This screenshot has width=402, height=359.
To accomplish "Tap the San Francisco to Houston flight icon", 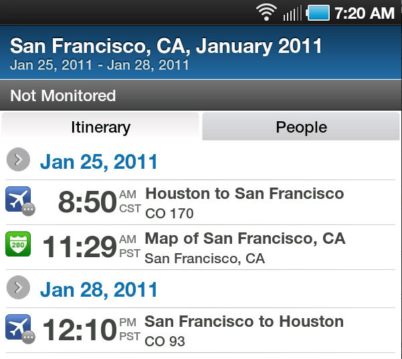I will pos(20,329).
